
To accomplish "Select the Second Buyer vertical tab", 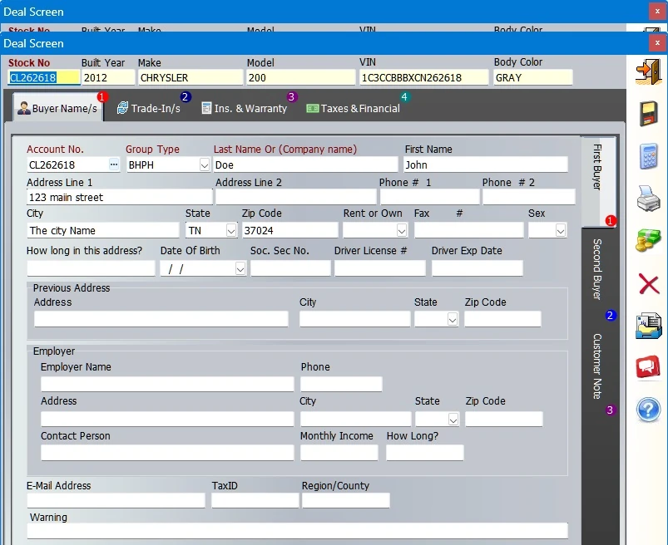I will tap(597, 268).
